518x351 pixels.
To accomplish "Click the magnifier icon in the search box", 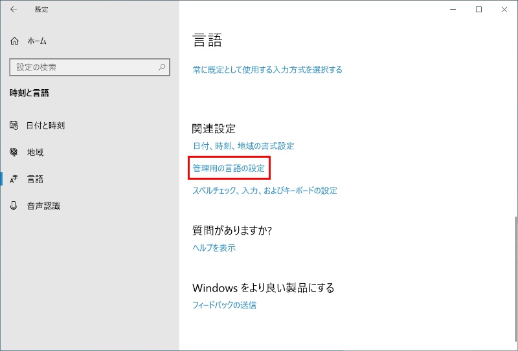I will pyautogui.click(x=162, y=67).
